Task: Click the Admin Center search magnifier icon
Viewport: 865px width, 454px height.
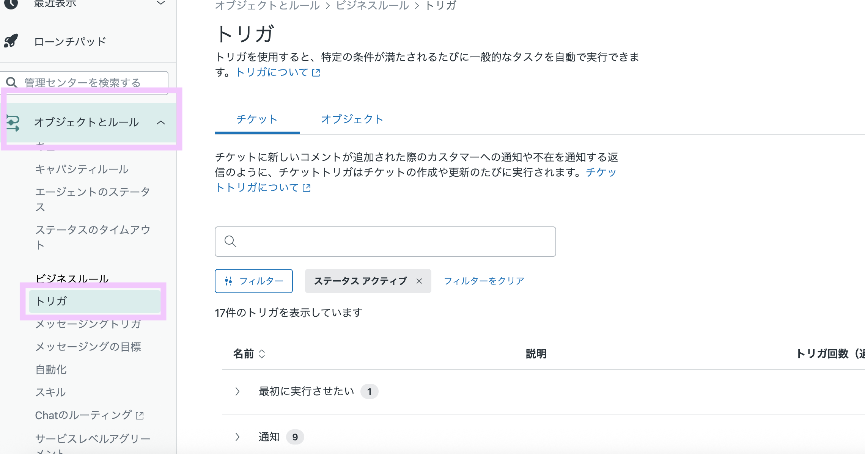Action: click(12, 82)
